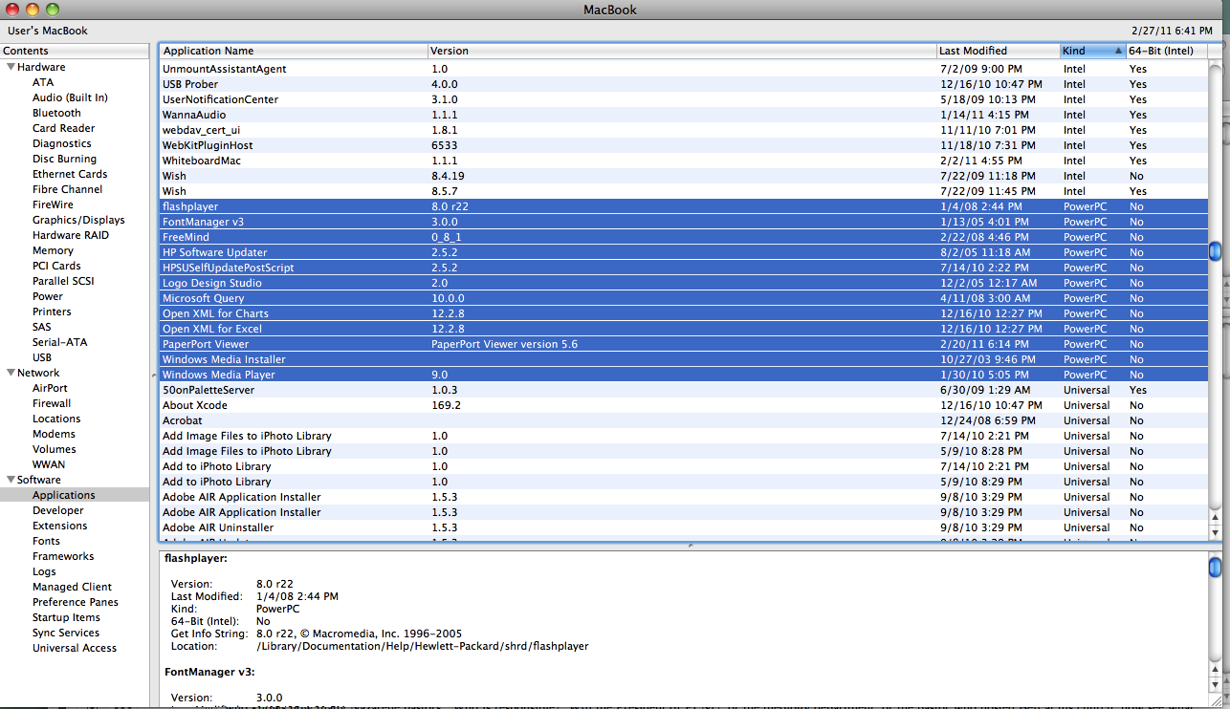Select USB in Hardware list

coord(42,357)
